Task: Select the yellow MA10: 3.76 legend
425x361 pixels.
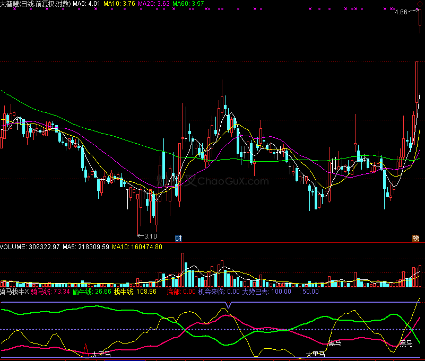Action: 119,4
